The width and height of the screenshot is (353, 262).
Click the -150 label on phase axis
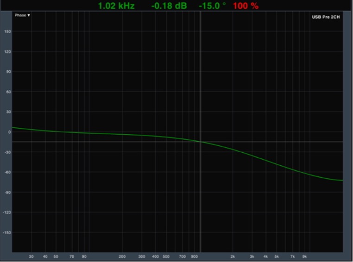[7, 232]
